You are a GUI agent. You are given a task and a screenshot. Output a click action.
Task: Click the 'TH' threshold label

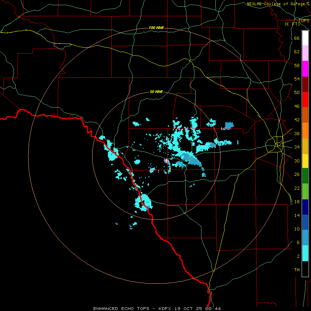click(x=297, y=270)
